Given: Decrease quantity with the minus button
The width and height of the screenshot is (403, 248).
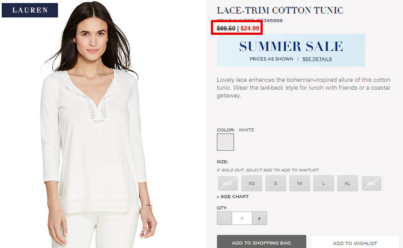Looking at the screenshot, I should click(224, 218).
